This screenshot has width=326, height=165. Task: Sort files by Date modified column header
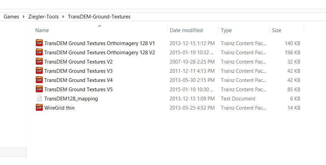(186, 30)
